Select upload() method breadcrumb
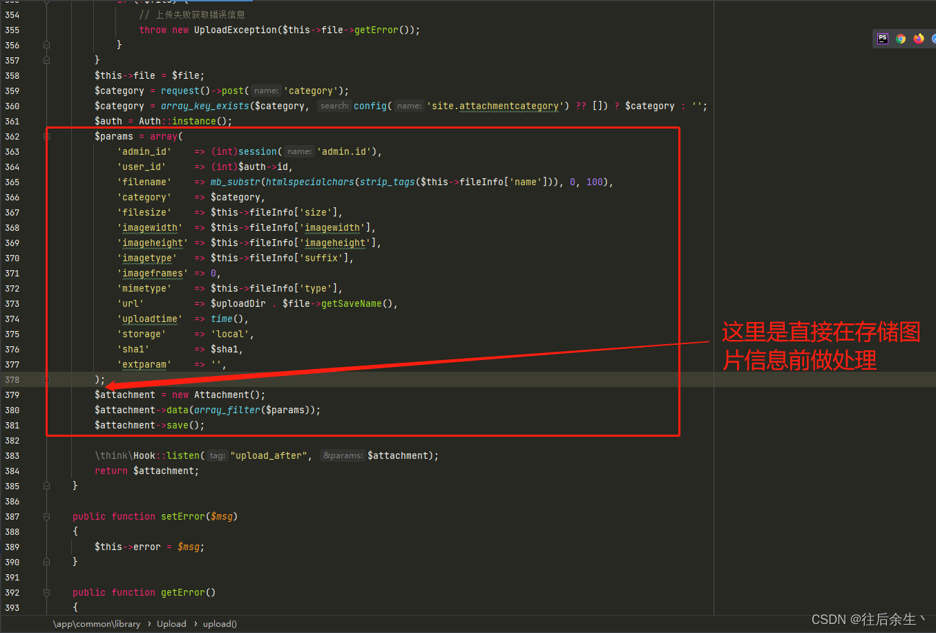This screenshot has width=936, height=633. (x=220, y=624)
